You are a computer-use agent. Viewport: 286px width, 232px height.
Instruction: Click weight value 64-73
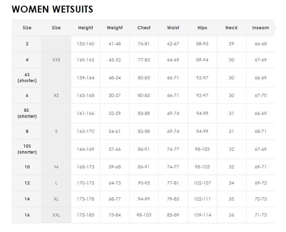point(115,183)
